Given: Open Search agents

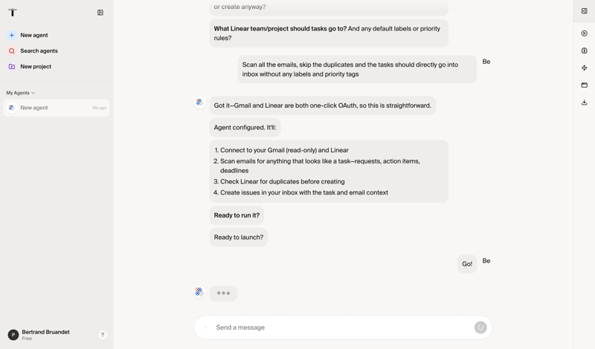Looking at the screenshot, I should tap(39, 51).
